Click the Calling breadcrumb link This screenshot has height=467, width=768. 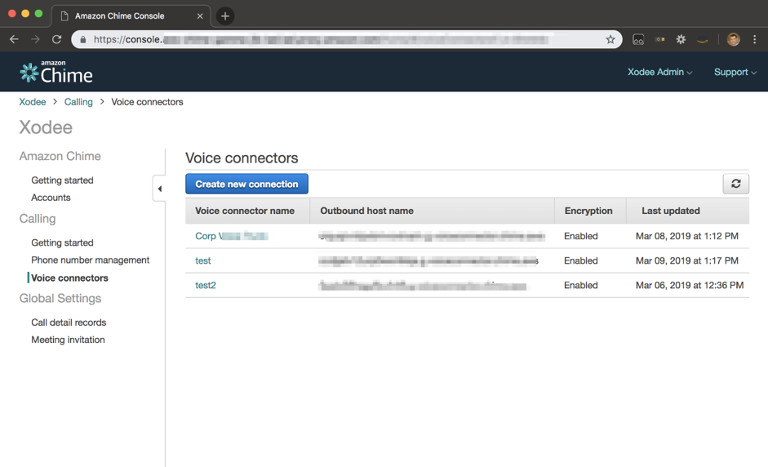(78, 102)
